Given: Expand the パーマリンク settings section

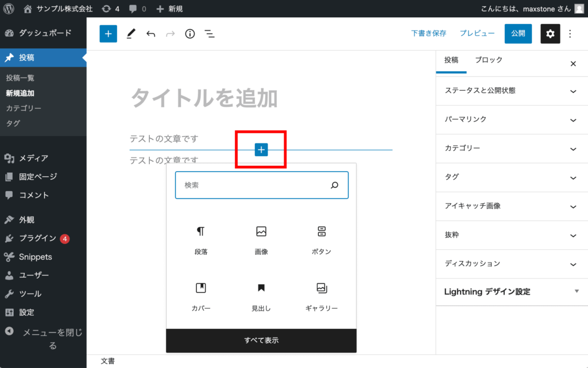Looking at the screenshot, I should (511, 119).
